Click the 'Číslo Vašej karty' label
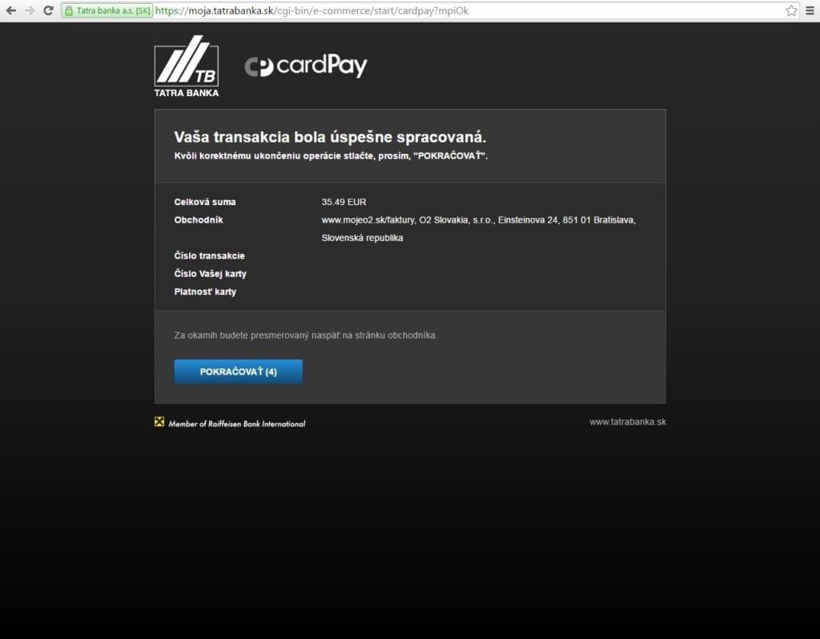820x639 pixels. click(x=211, y=274)
